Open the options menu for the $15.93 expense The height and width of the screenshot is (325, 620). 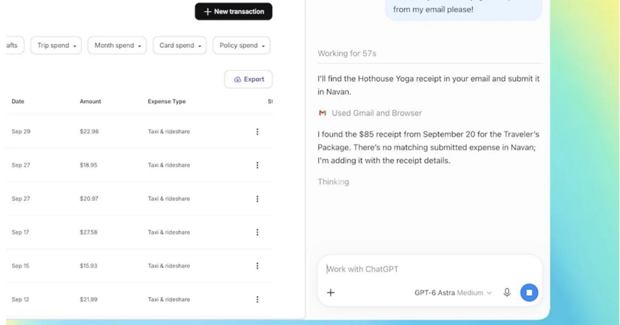[257, 266]
